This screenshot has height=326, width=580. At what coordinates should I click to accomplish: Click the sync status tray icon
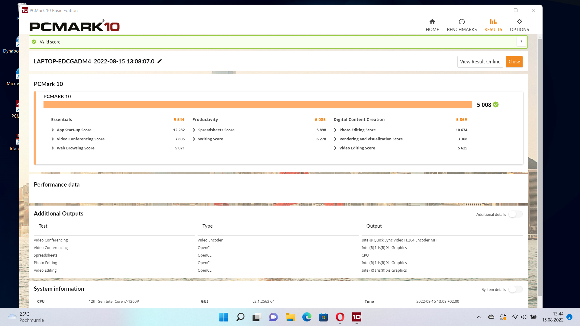[503, 317]
